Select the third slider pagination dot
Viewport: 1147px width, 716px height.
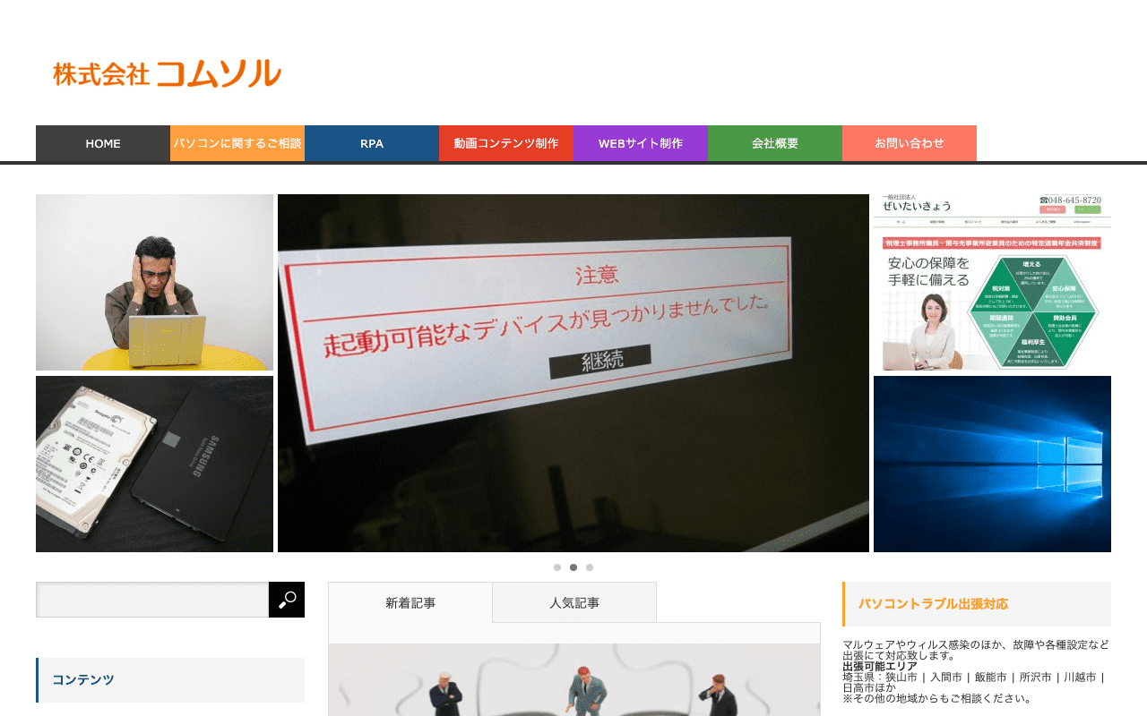click(x=590, y=567)
